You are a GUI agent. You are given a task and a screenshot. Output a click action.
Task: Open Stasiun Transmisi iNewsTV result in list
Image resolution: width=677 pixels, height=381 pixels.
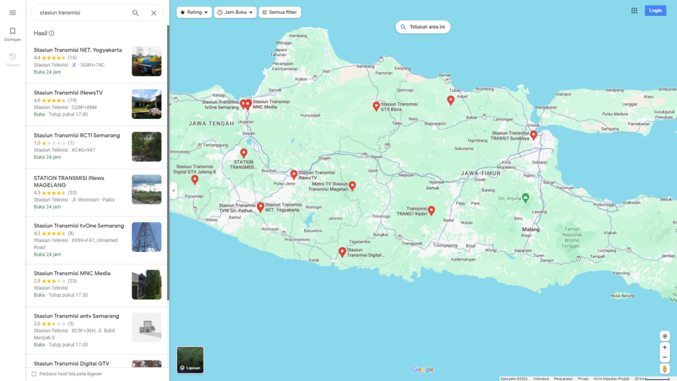(97, 105)
